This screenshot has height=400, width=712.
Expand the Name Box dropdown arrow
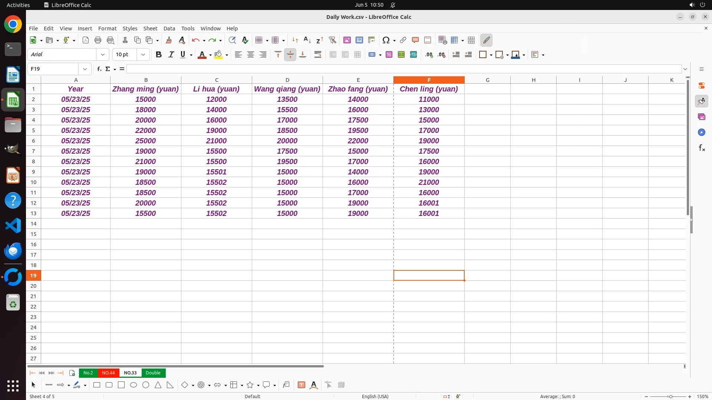click(x=85, y=69)
